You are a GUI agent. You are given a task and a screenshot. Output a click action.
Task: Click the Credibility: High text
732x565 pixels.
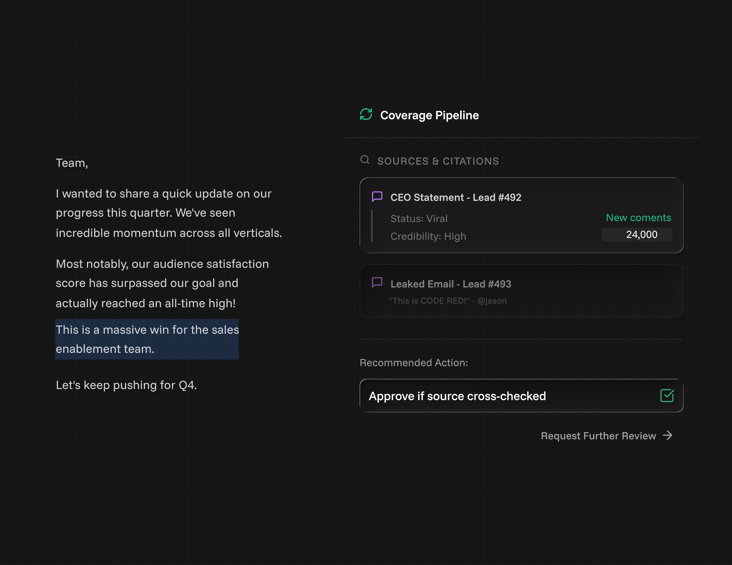coord(428,236)
